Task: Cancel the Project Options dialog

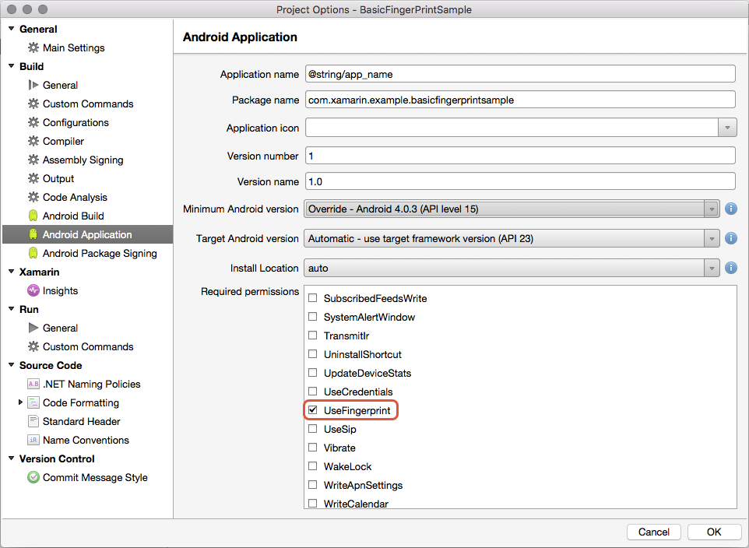Action: pyautogui.click(x=653, y=532)
